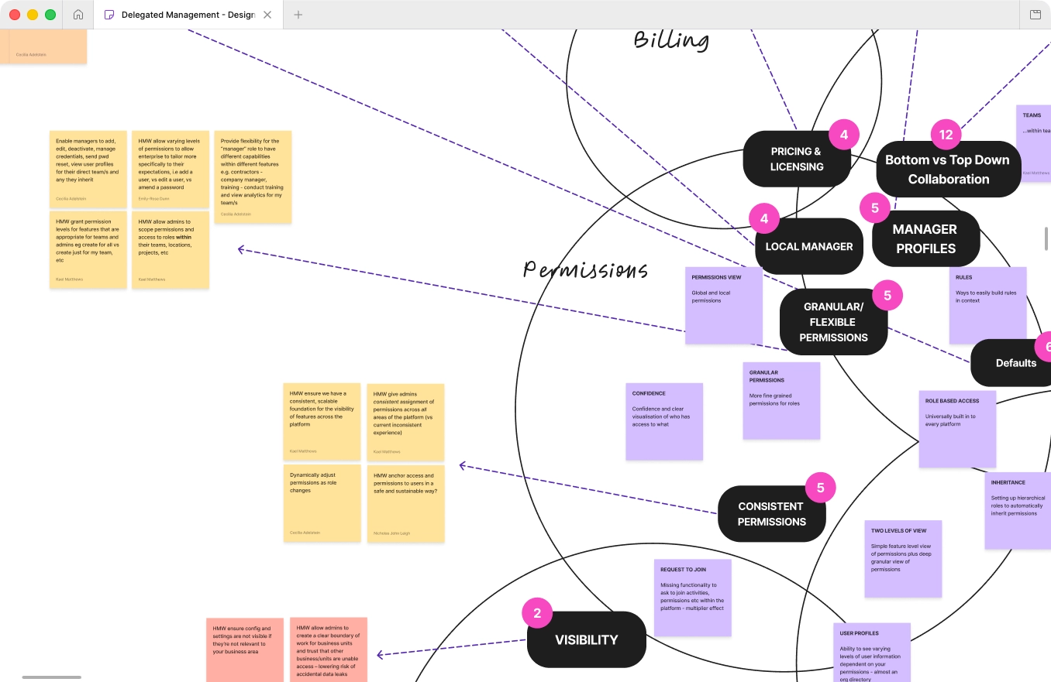Click the panel icon at top right
1051x682 pixels.
[x=1035, y=15]
